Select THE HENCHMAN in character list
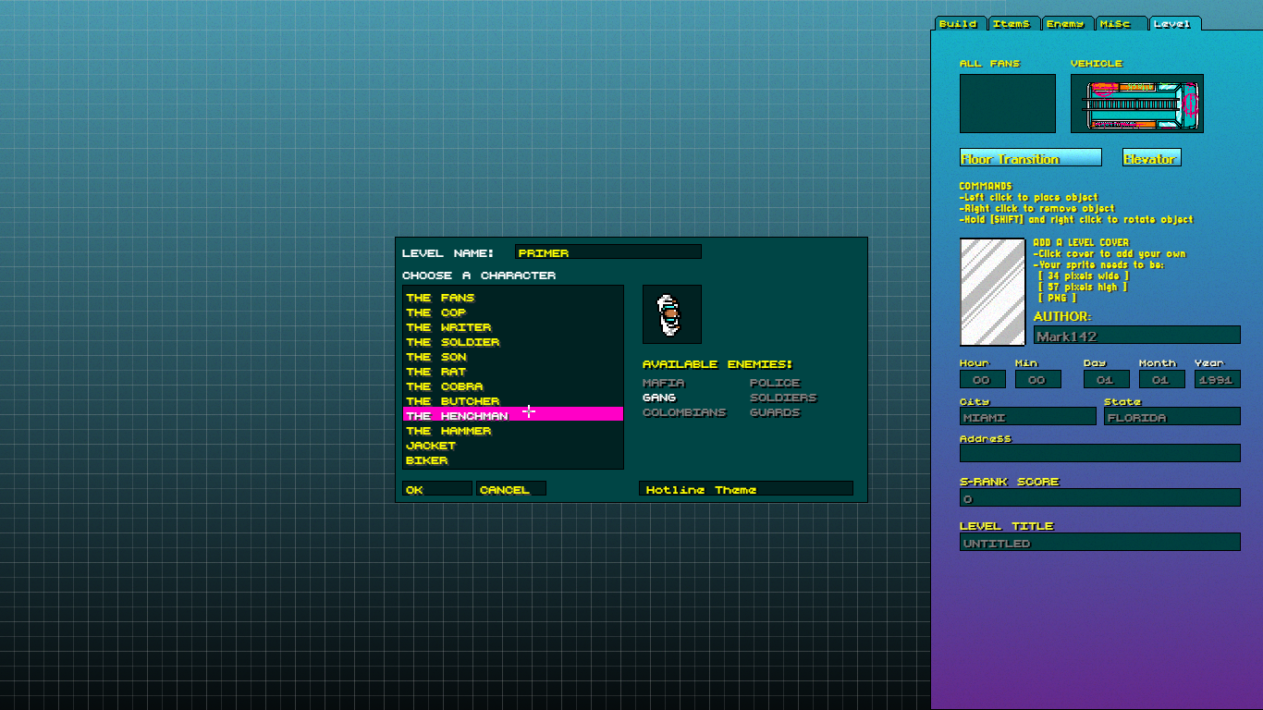Viewport: 1263px width, 710px height. (x=513, y=415)
